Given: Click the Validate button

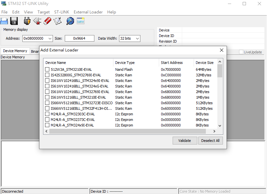Looking at the screenshot, I should pos(185,141).
